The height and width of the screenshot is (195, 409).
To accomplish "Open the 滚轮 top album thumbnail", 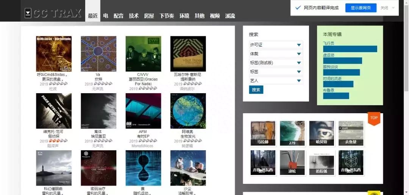I will tap(292, 162).
